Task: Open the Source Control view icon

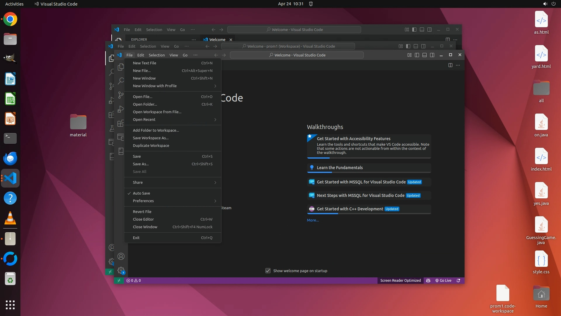Action: coord(121,95)
